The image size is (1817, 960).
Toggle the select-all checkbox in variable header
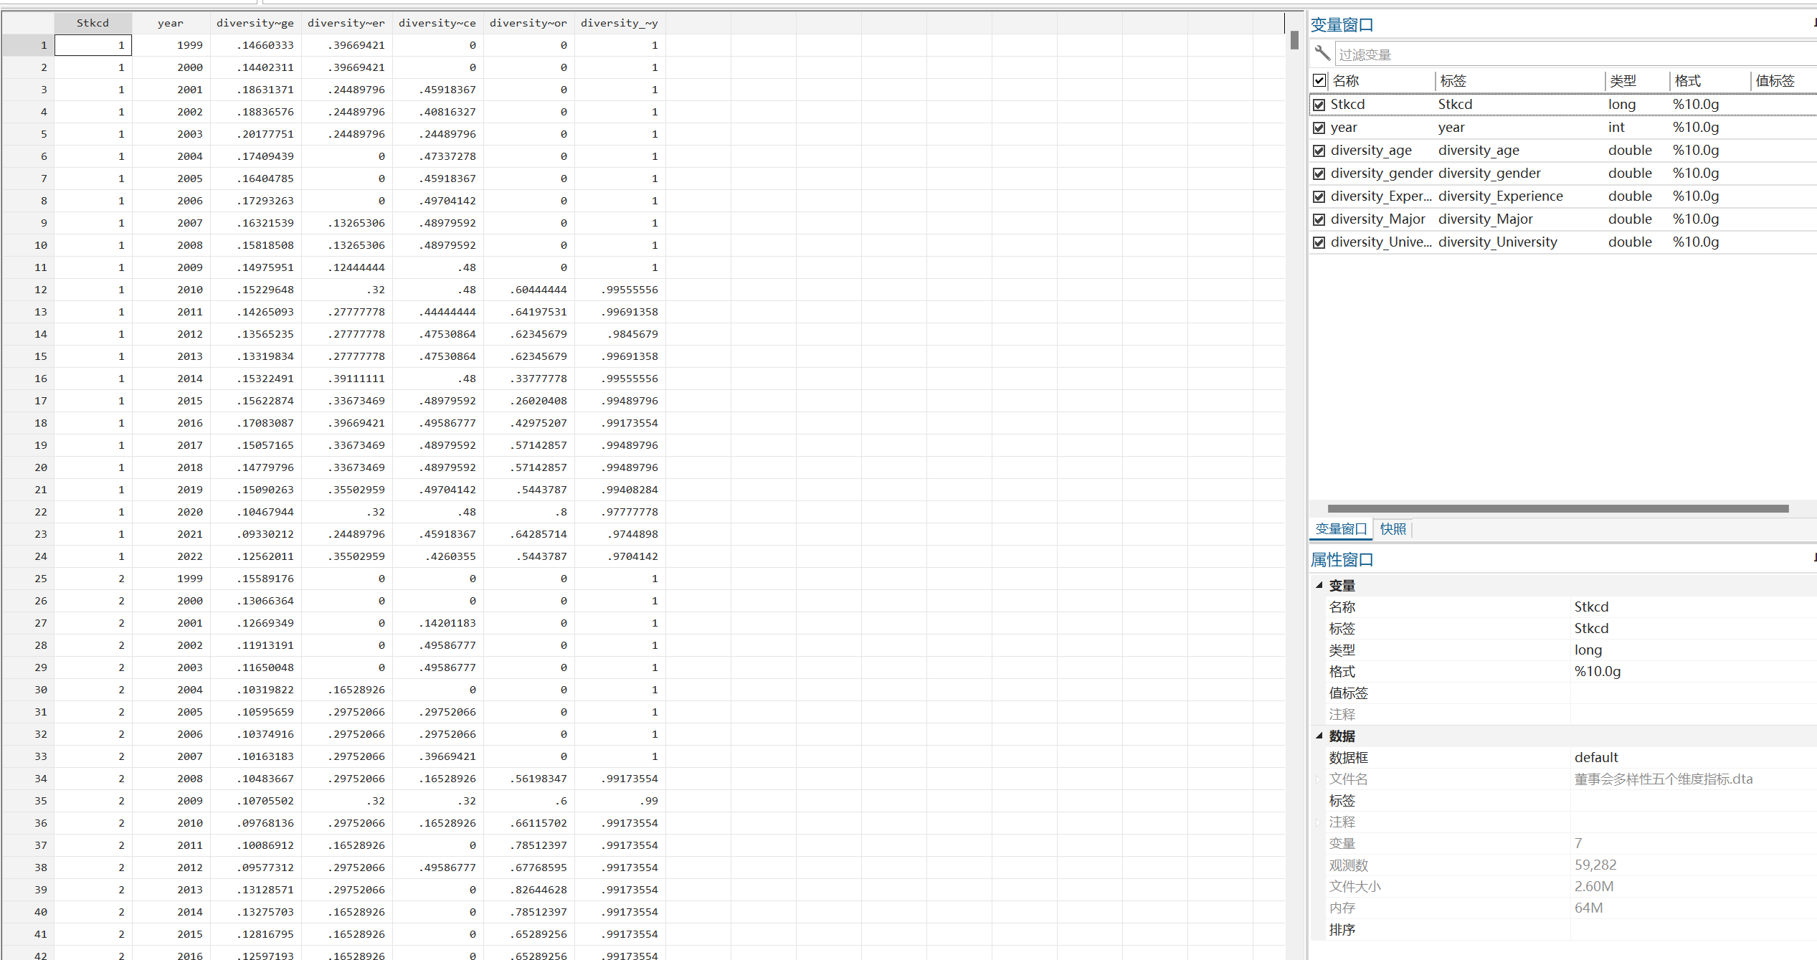pyautogui.click(x=1319, y=80)
